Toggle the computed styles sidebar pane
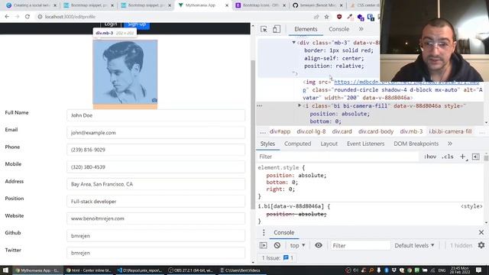The image size is (489, 275). pyautogui.click(x=475, y=157)
